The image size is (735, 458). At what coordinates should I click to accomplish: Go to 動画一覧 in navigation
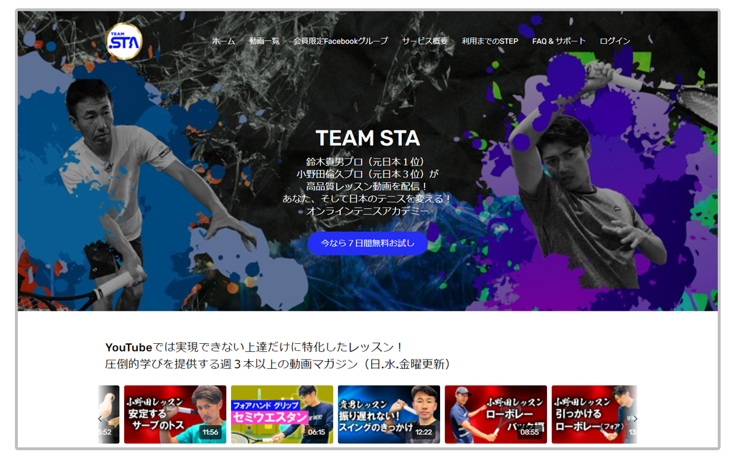(x=264, y=41)
